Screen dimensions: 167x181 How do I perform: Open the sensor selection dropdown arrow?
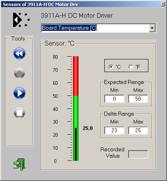(152, 28)
